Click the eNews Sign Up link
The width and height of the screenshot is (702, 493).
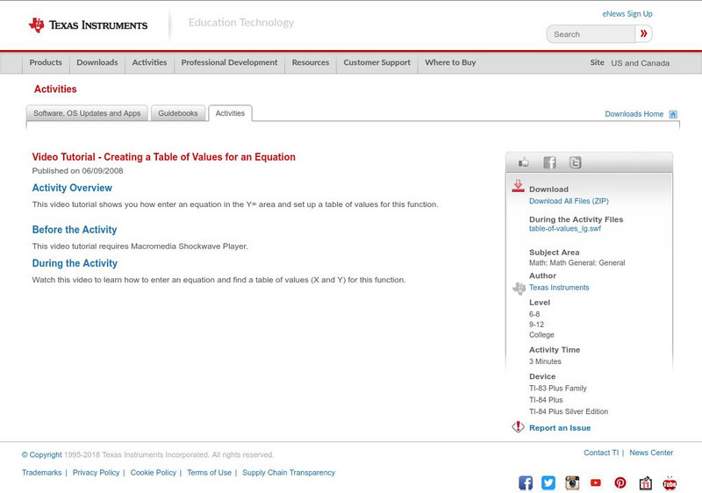tap(627, 14)
